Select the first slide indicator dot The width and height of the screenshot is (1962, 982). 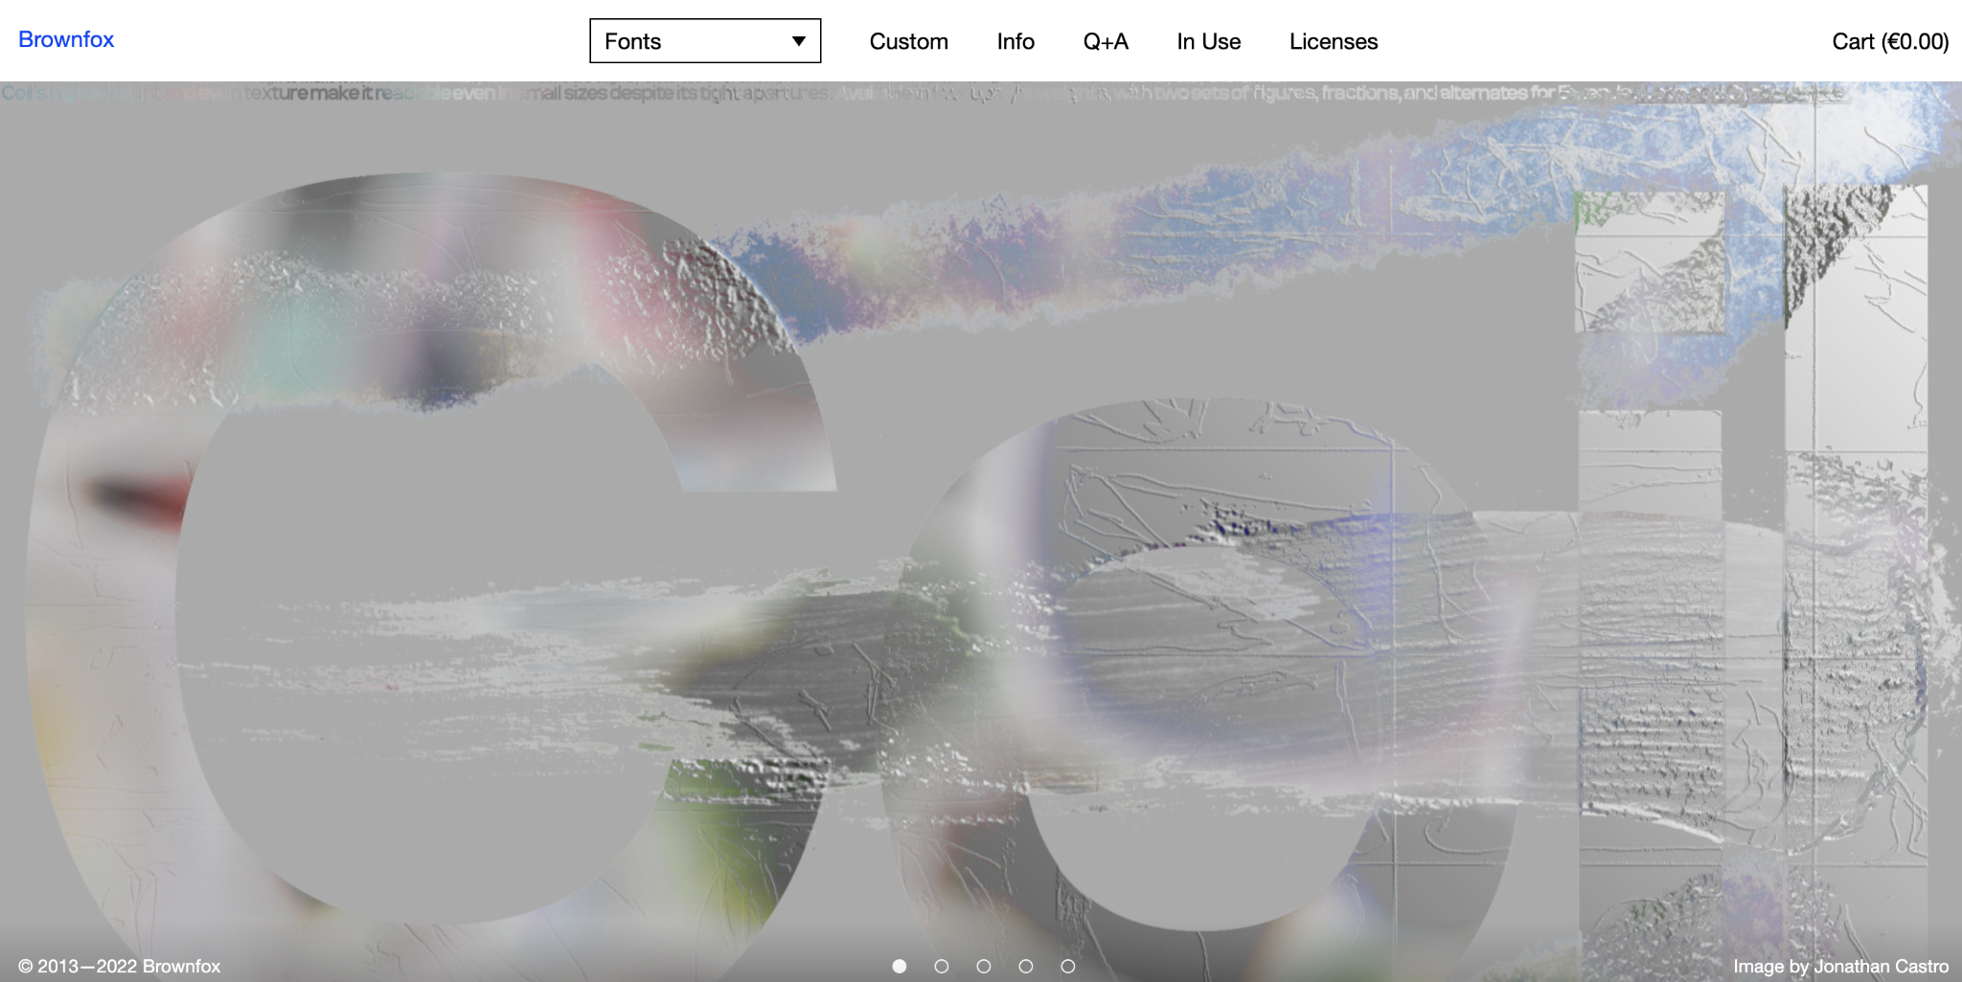click(900, 966)
